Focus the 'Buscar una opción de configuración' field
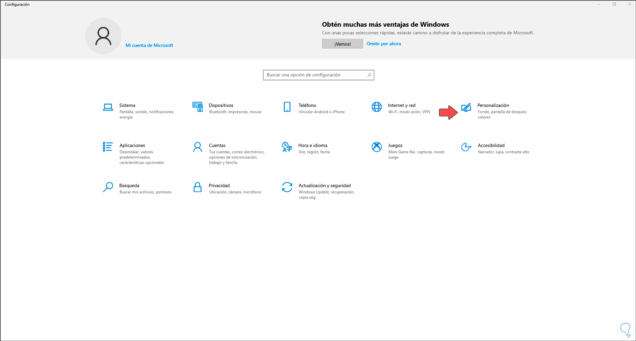Screen dimensions: 636x341 318,75
